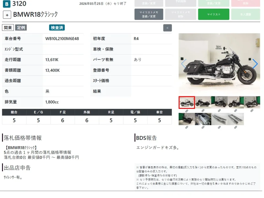The image size is (264, 198).
Task: Click the faded 本人調整 button
Action: pyautogui.click(x=246, y=14)
